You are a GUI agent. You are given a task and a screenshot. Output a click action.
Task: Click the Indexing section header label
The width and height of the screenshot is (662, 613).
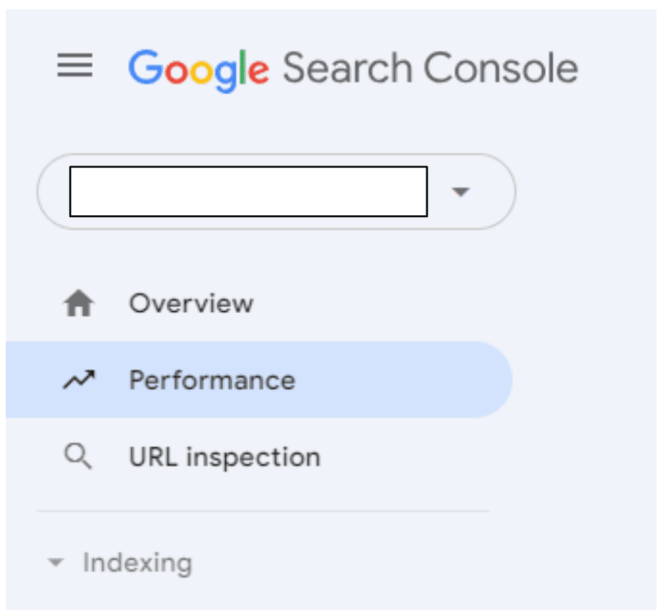(137, 562)
